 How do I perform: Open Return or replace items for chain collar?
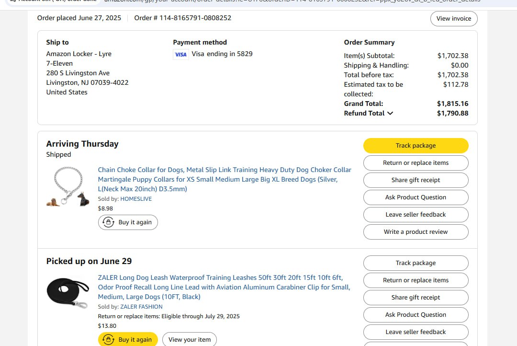click(x=416, y=163)
